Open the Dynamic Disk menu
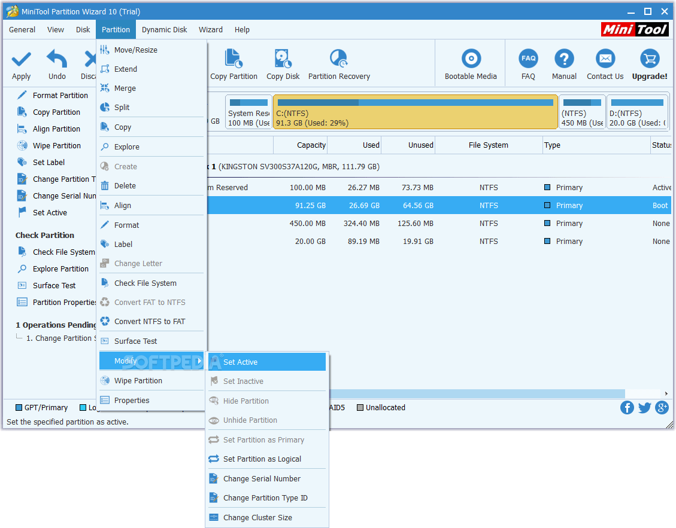 (164, 30)
